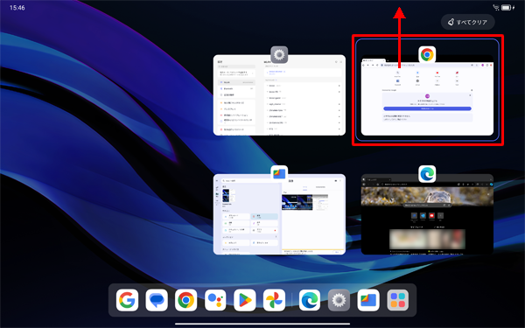Open the Settings app icon above its recent card

[279, 54]
